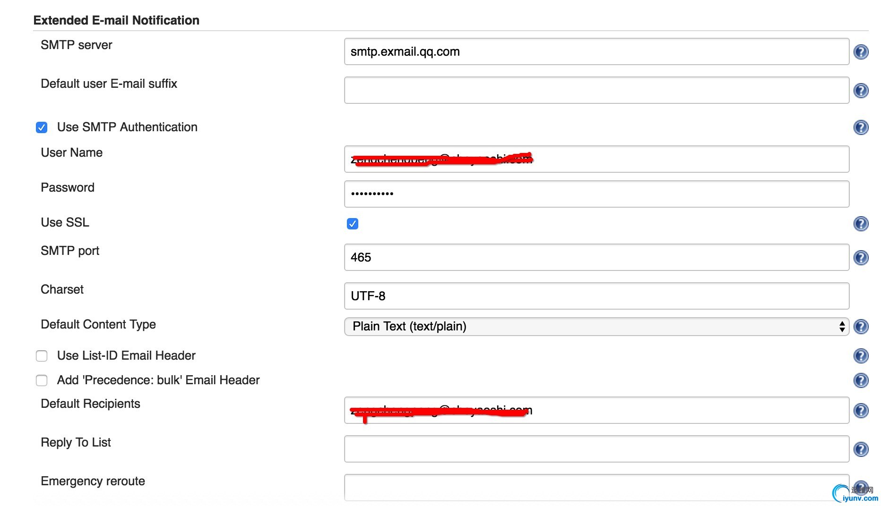Show help for Use SMTP Authentication
Image resolution: width=881 pixels, height=506 pixels.
click(x=861, y=127)
